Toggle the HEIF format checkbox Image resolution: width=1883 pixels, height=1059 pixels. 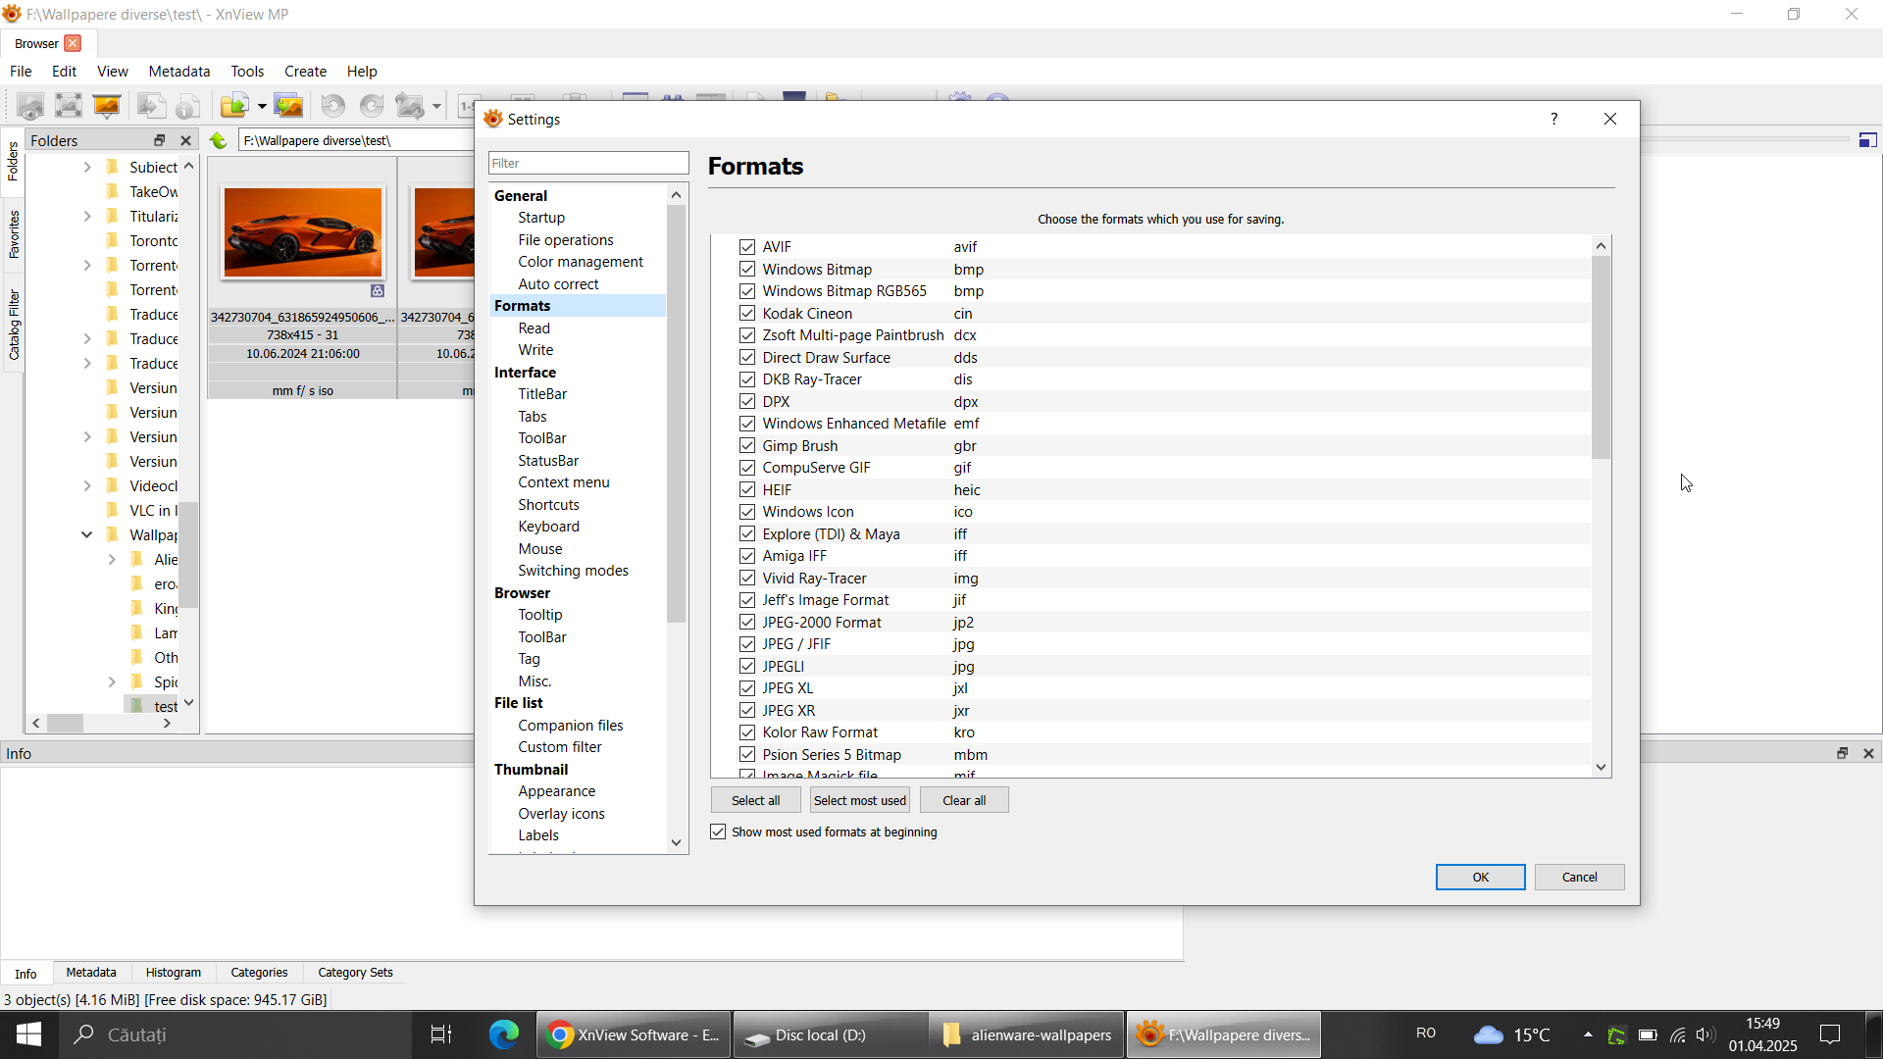click(x=747, y=490)
